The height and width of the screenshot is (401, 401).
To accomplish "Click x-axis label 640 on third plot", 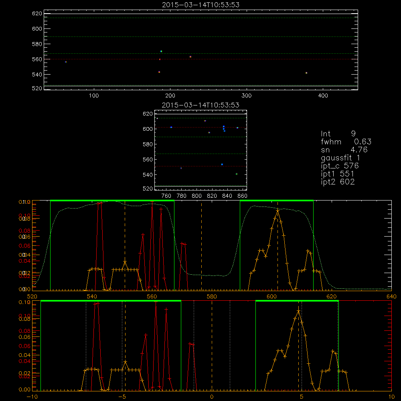I will tap(391, 297).
